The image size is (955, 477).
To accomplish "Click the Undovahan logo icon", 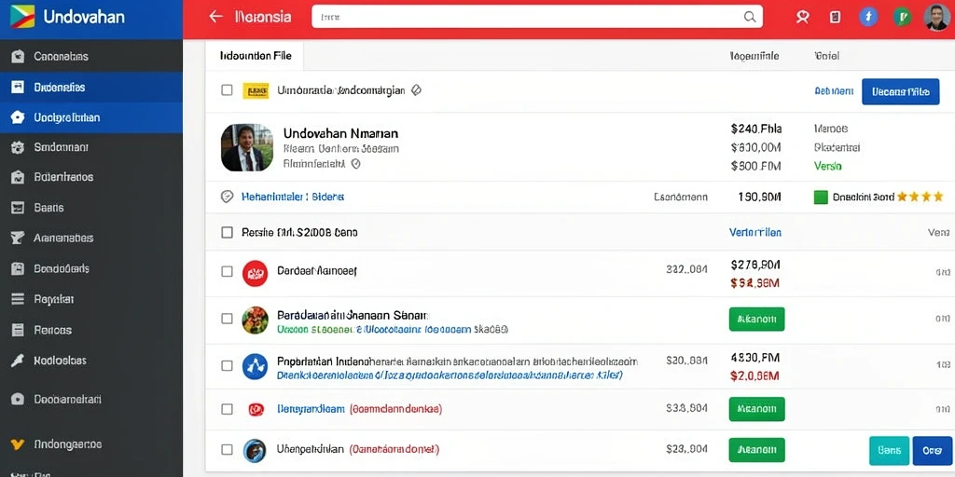I will point(22,17).
